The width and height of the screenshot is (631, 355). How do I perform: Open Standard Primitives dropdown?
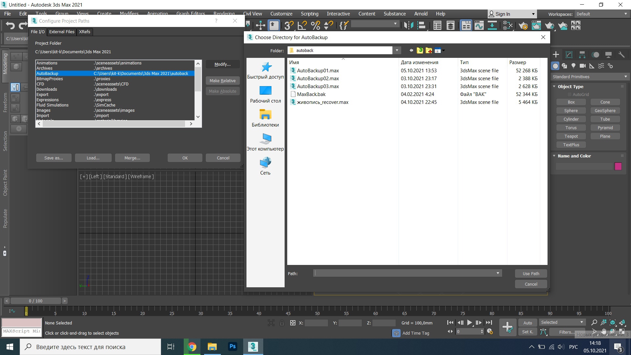click(x=590, y=77)
